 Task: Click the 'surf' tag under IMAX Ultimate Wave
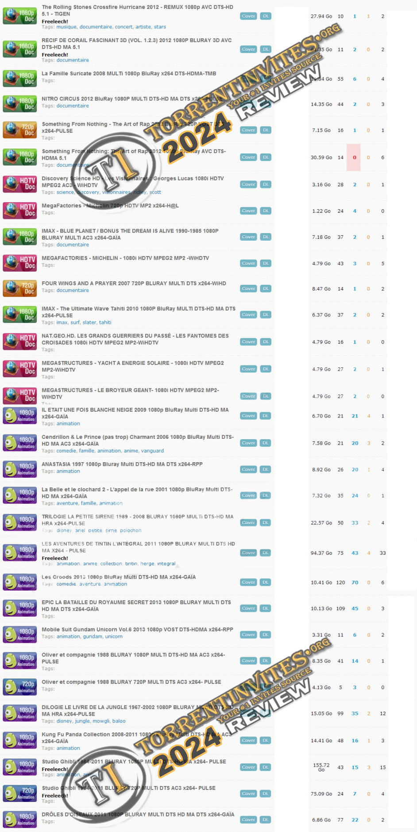(75, 322)
